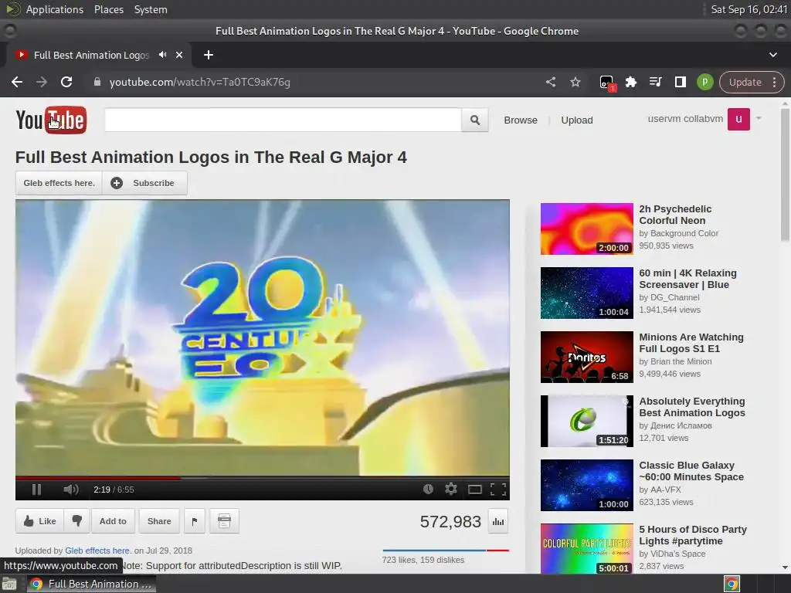Click the Chrome icon in bottom tray
The height and width of the screenshot is (593, 791).
pyautogui.click(x=732, y=584)
